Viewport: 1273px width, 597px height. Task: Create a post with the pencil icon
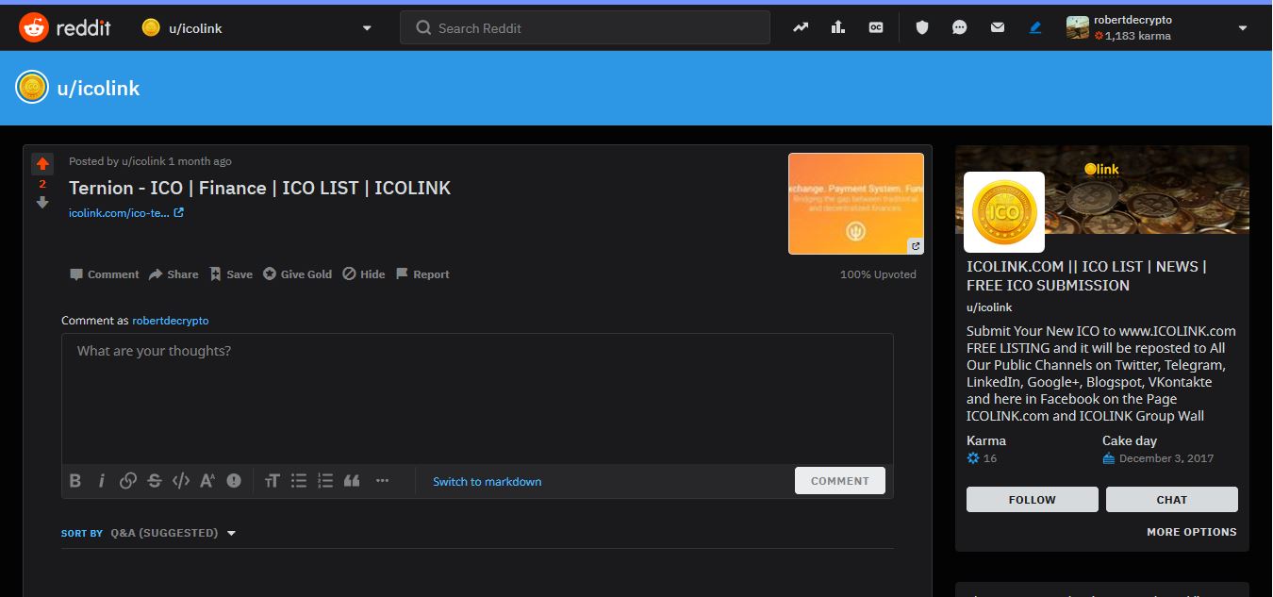point(1035,27)
